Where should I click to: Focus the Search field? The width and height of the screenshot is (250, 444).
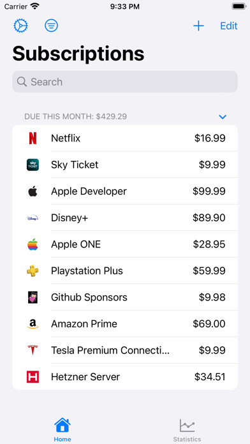[125, 82]
